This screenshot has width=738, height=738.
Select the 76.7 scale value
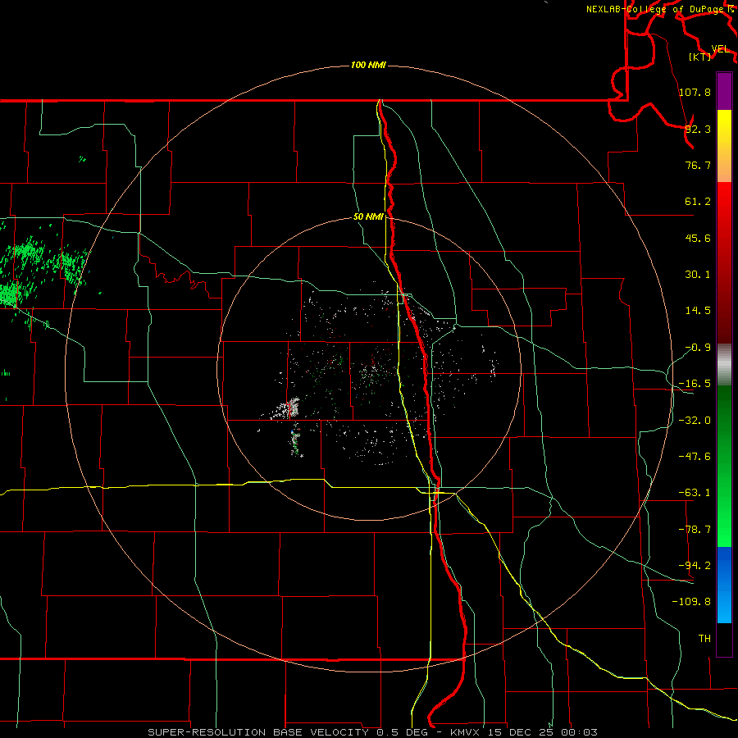[698, 165]
